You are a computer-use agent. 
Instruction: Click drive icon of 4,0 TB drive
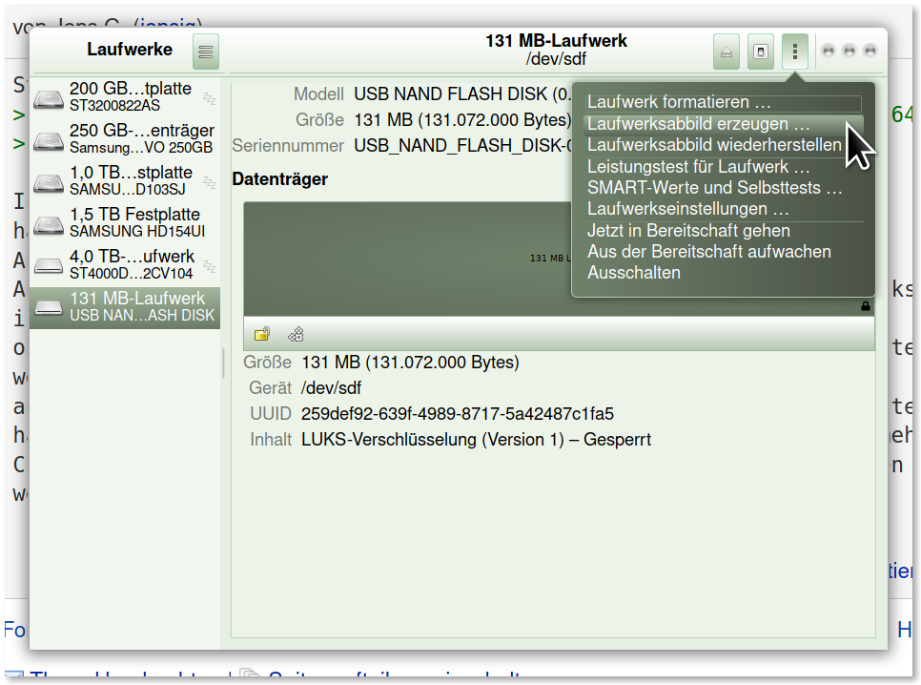pos(49,266)
